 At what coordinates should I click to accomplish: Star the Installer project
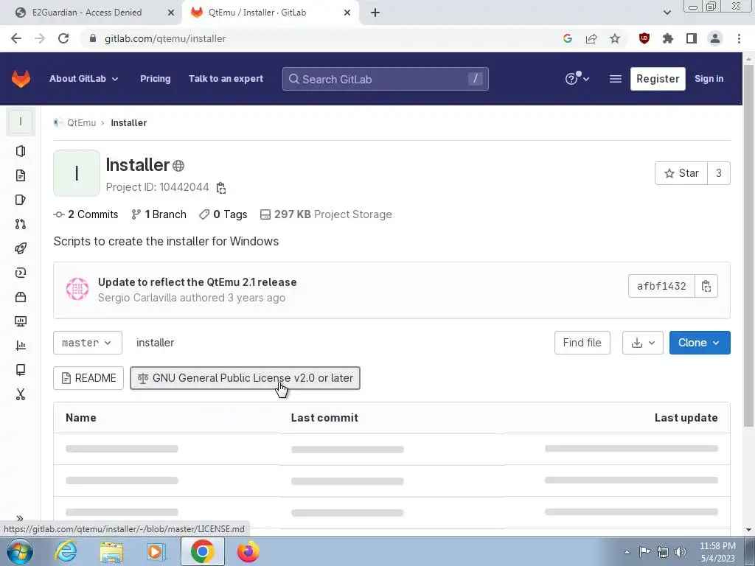tap(681, 173)
